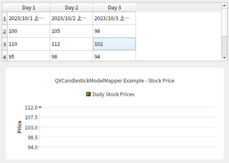Click the vertical scrollbar thumb

224,45
